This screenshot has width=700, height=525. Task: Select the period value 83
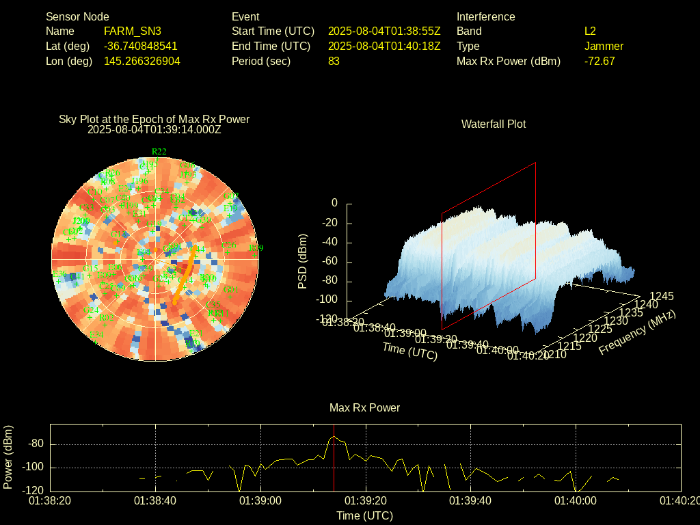coord(334,62)
